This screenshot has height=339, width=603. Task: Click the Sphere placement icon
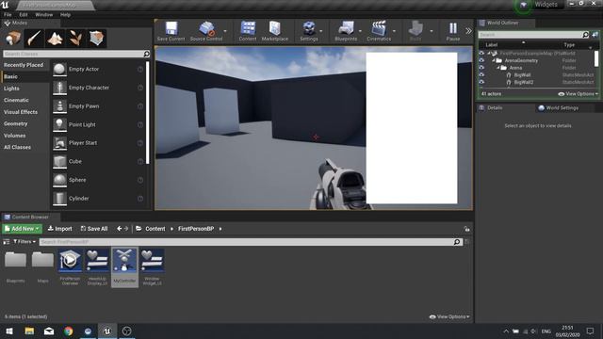tap(59, 180)
